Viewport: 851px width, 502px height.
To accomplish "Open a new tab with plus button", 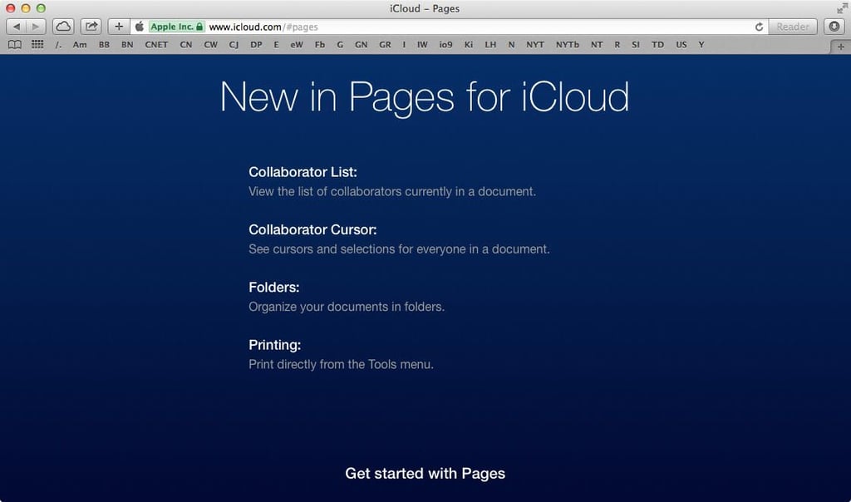I will tap(841, 47).
